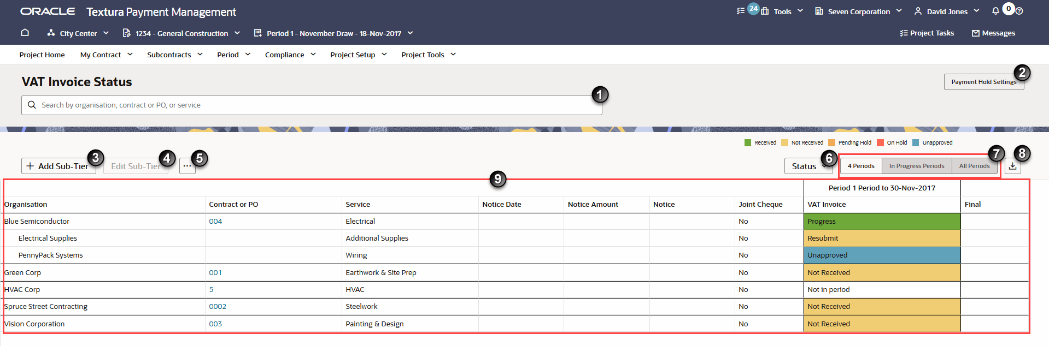The image size is (1049, 346).
Task: Click the Pending Hold legend swatch
Action: pyautogui.click(x=831, y=142)
